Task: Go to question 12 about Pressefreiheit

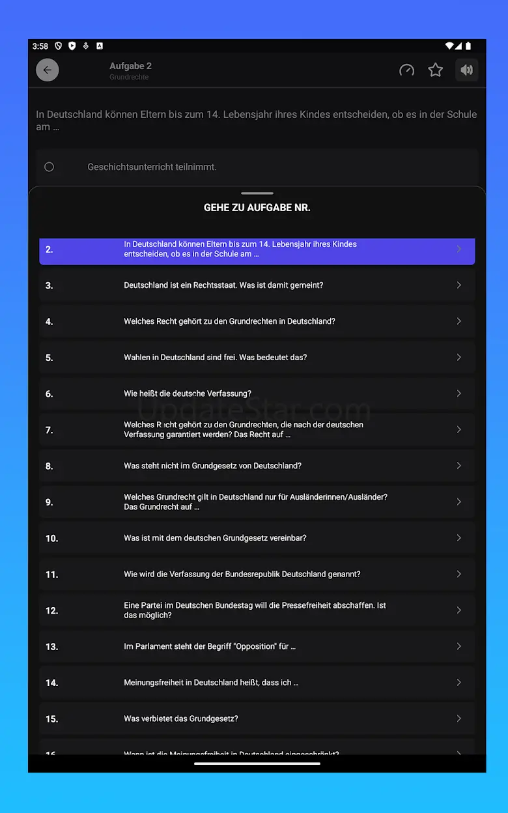Action: [x=257, y=610]
